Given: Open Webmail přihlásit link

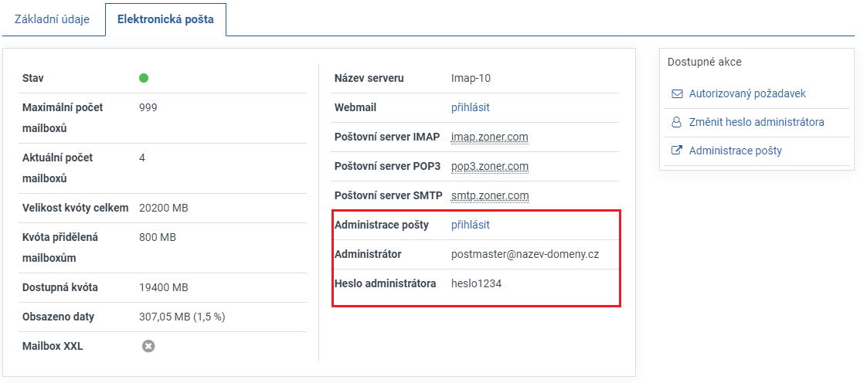Looking at the screenshot, I should [x=470, y=107].
